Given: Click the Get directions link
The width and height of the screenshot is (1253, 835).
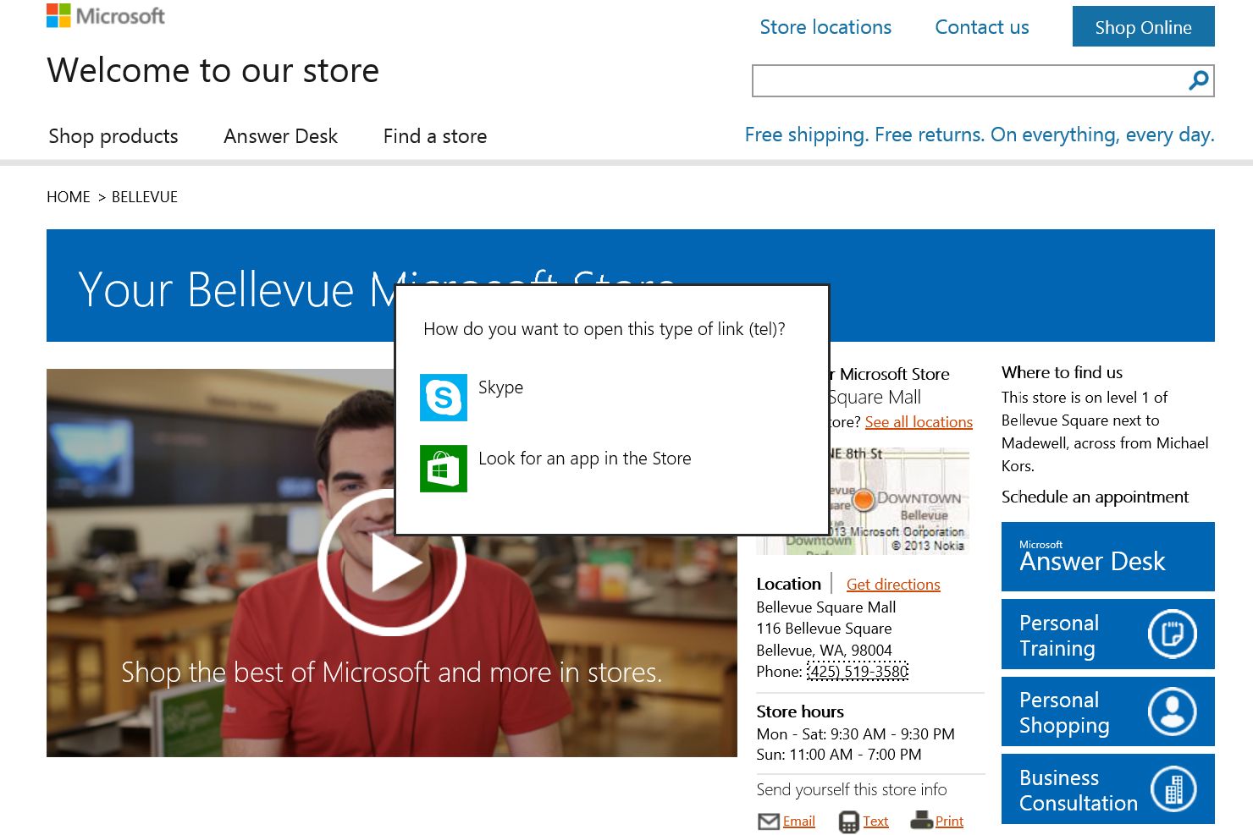Looking at the screenshot, I should pyautogui.click(x=893, y=585).
